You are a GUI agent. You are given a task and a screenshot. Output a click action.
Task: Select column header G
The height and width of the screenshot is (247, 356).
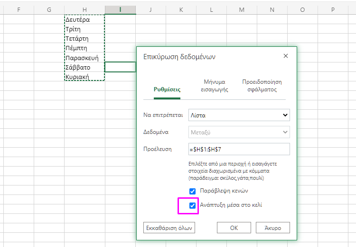pyautogui.click(x=49, y=9)
